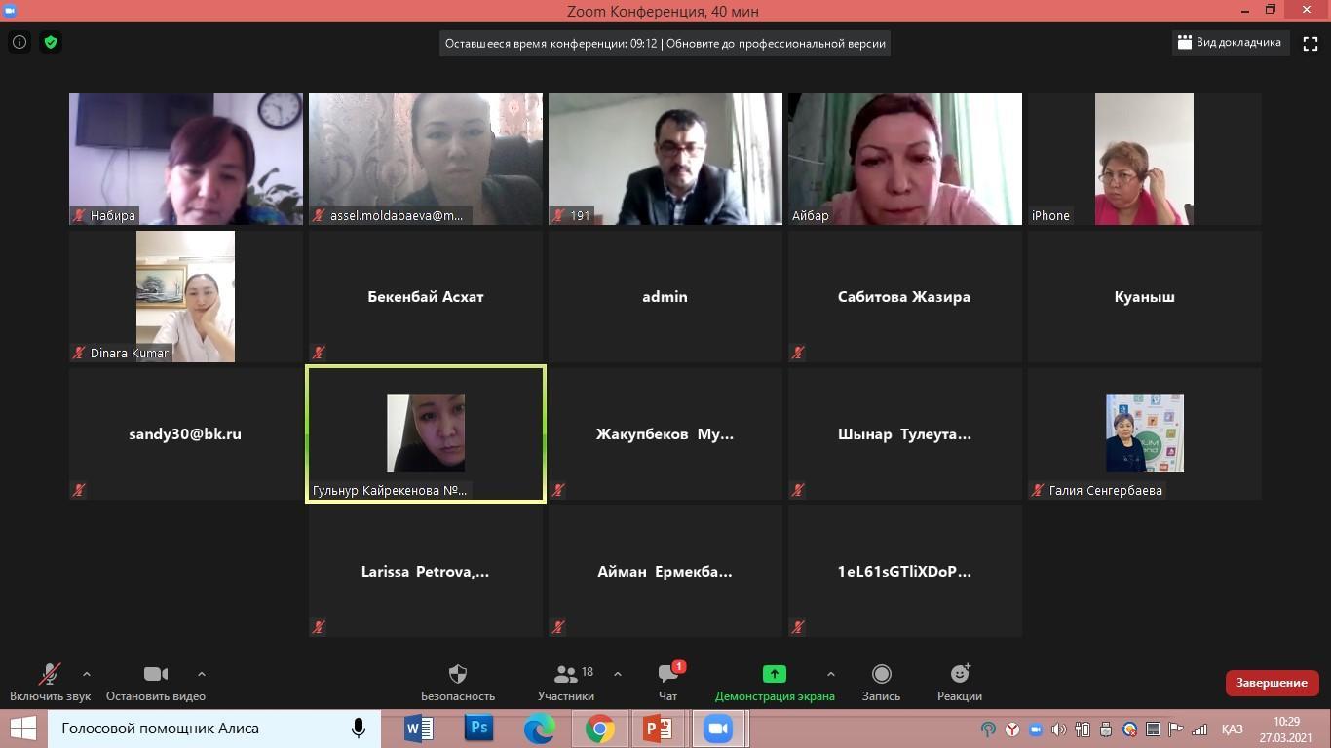Toggle microphone with Включить звук

tap(50, 682)
